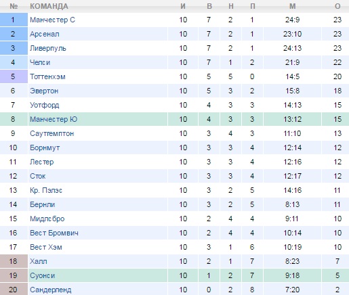Click the Халл team link
Image resolution: width=349 pixels, height=295 pixels.
tap(39, 261)
